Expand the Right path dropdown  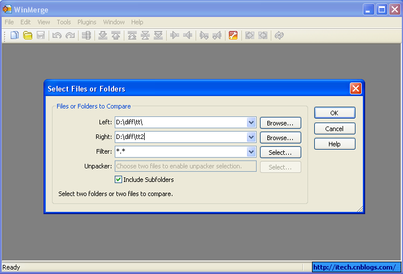coord(251,137)
